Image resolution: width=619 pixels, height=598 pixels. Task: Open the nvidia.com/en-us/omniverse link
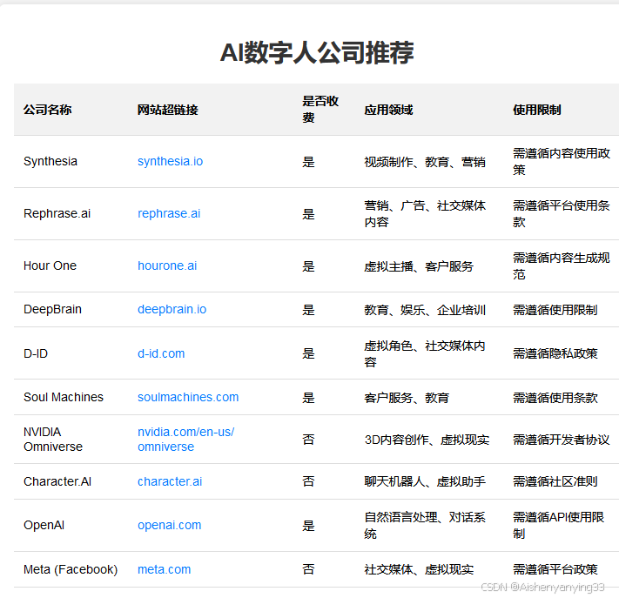pyautogui.click(x=186, y=439)
